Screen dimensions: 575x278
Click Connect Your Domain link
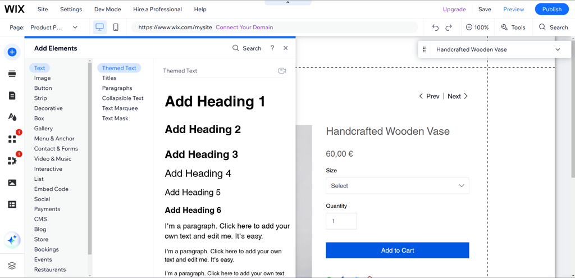pos(244,27)
